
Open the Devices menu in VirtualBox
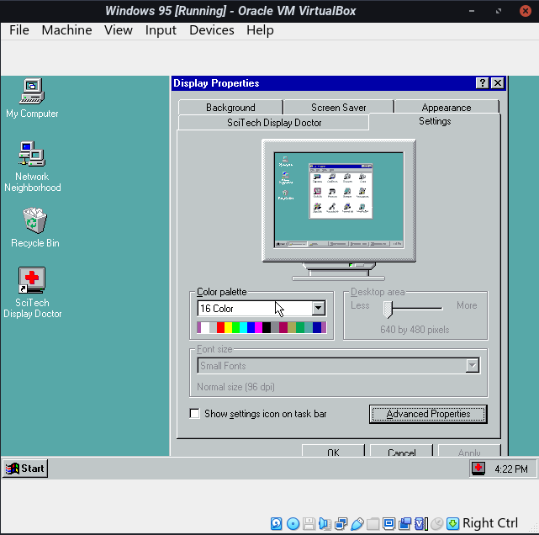tap(211, 30)
